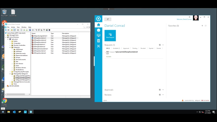217x122 pixels.
Task: Click the license warning triangle in status bar
Action: click(182, 100)
